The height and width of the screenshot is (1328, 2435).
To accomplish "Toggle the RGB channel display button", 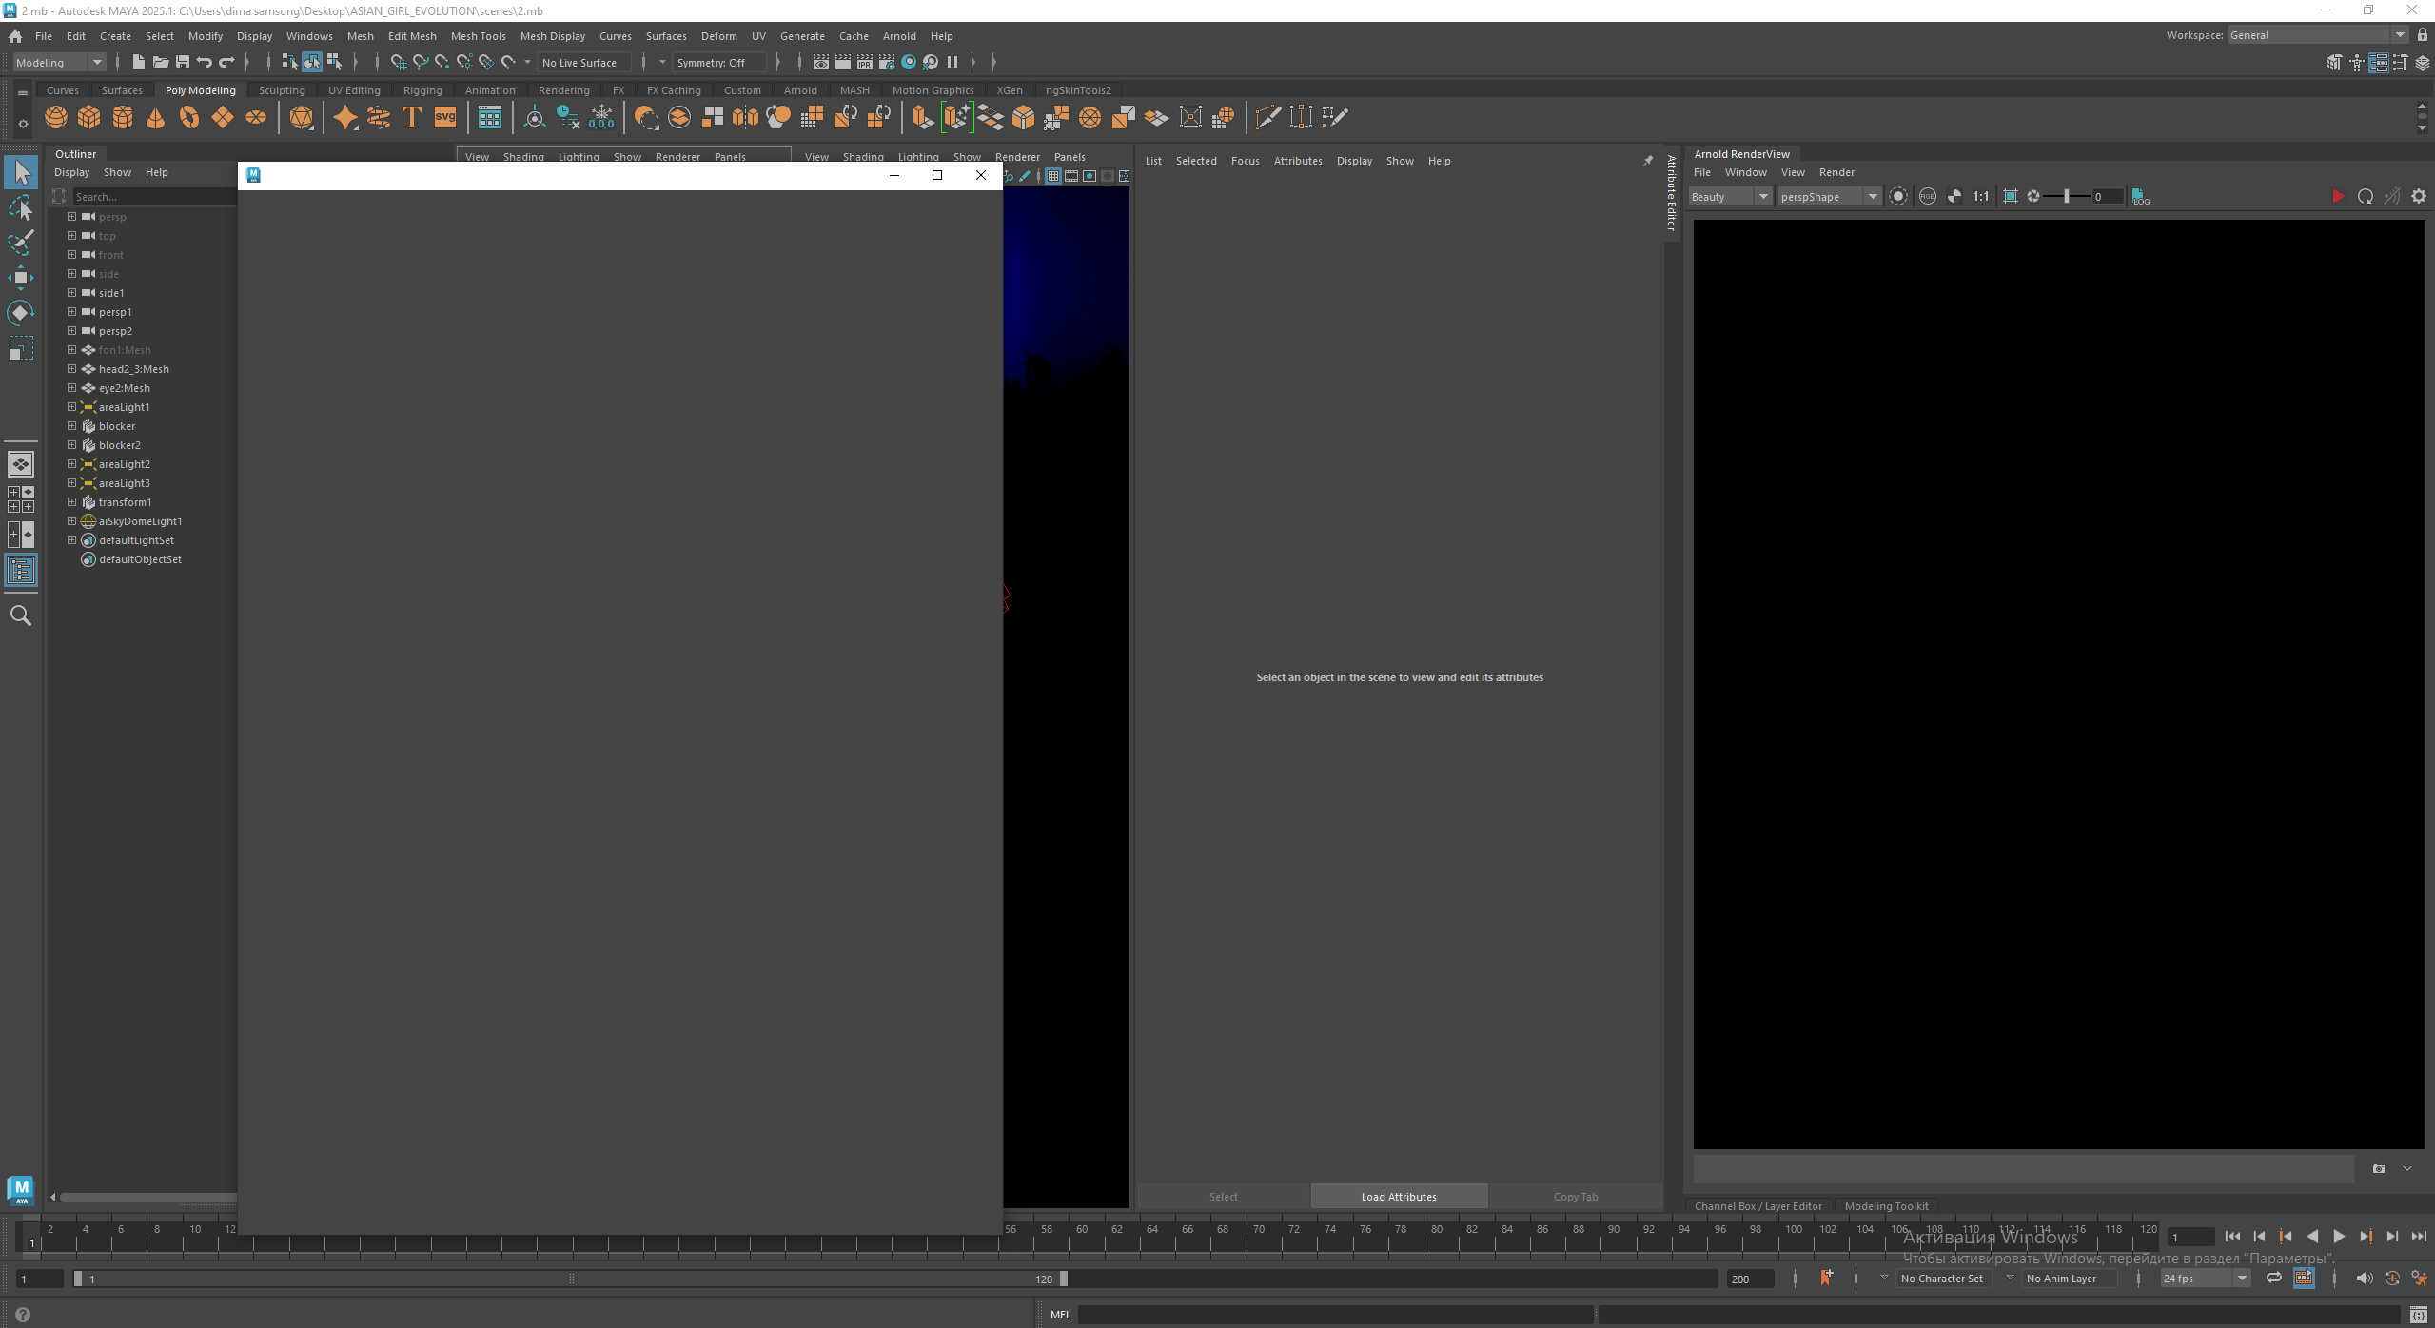I will pos(1927,197).
